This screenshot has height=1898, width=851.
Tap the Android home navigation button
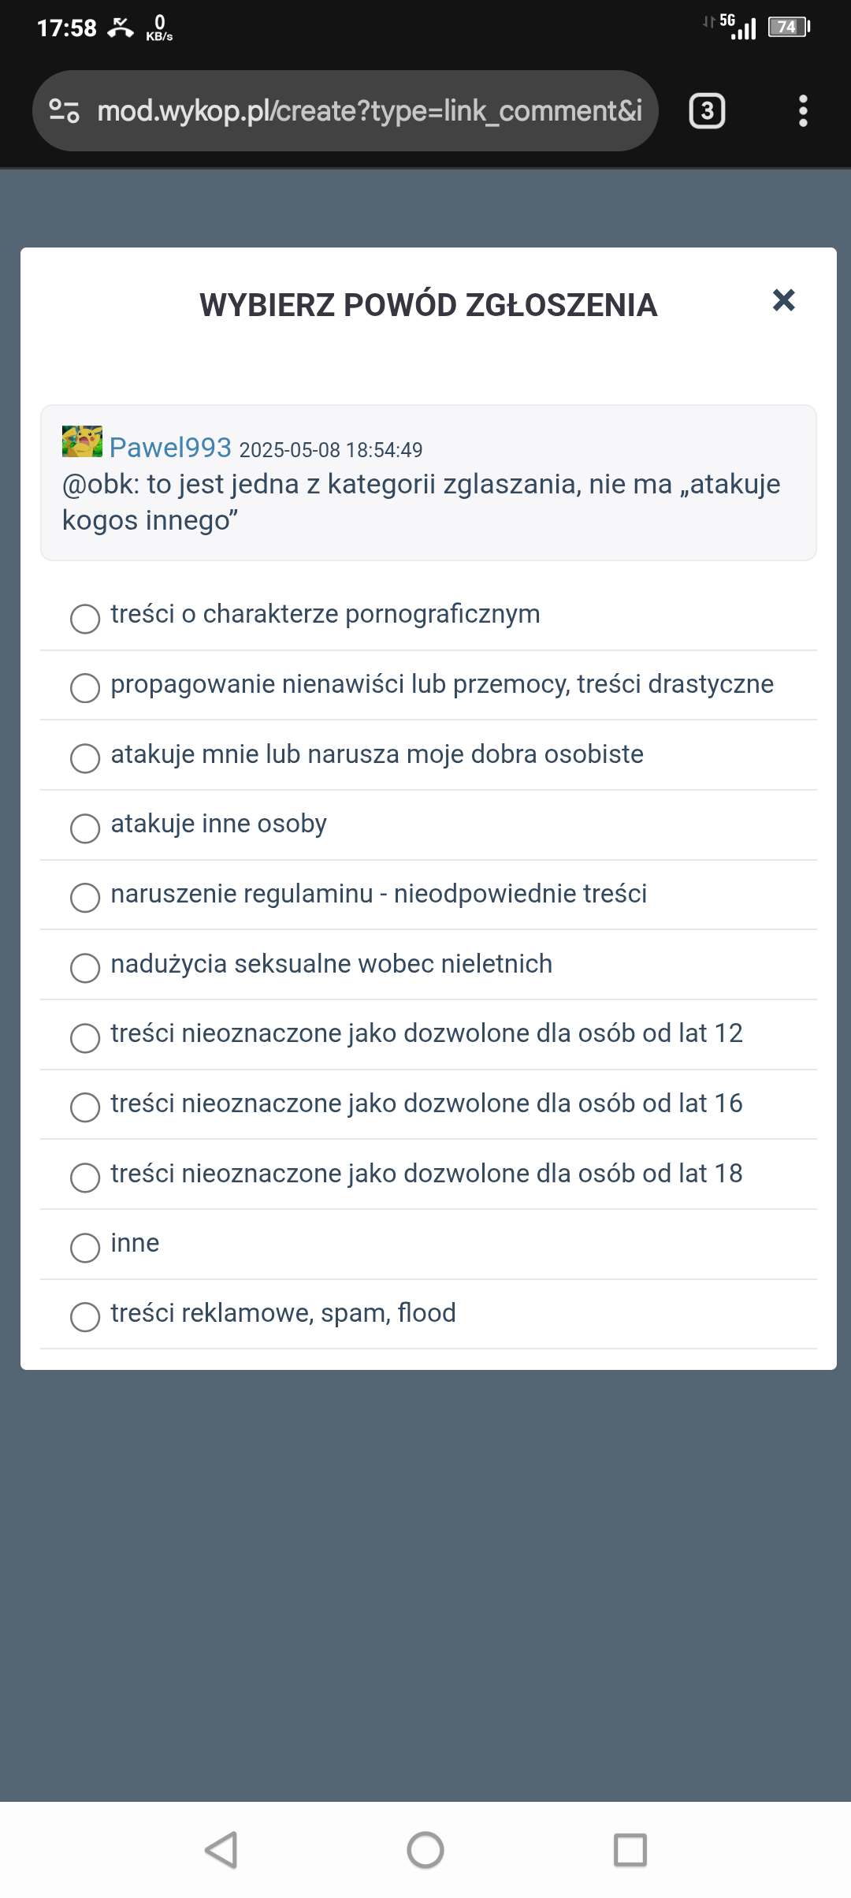coord(425,1849)
